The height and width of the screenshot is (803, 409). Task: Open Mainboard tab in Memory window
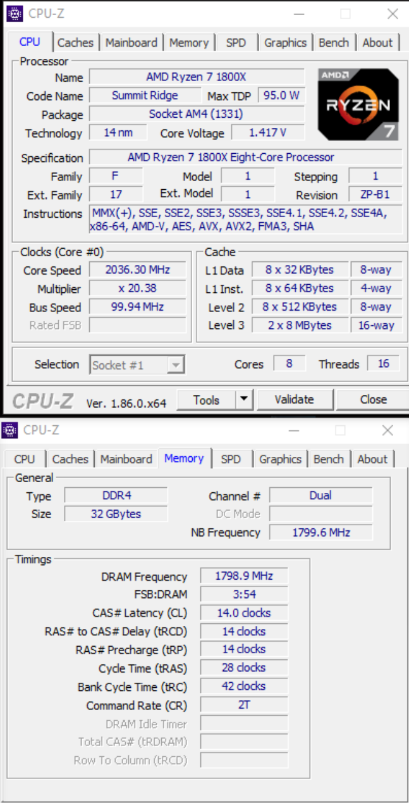coord(126,459)
